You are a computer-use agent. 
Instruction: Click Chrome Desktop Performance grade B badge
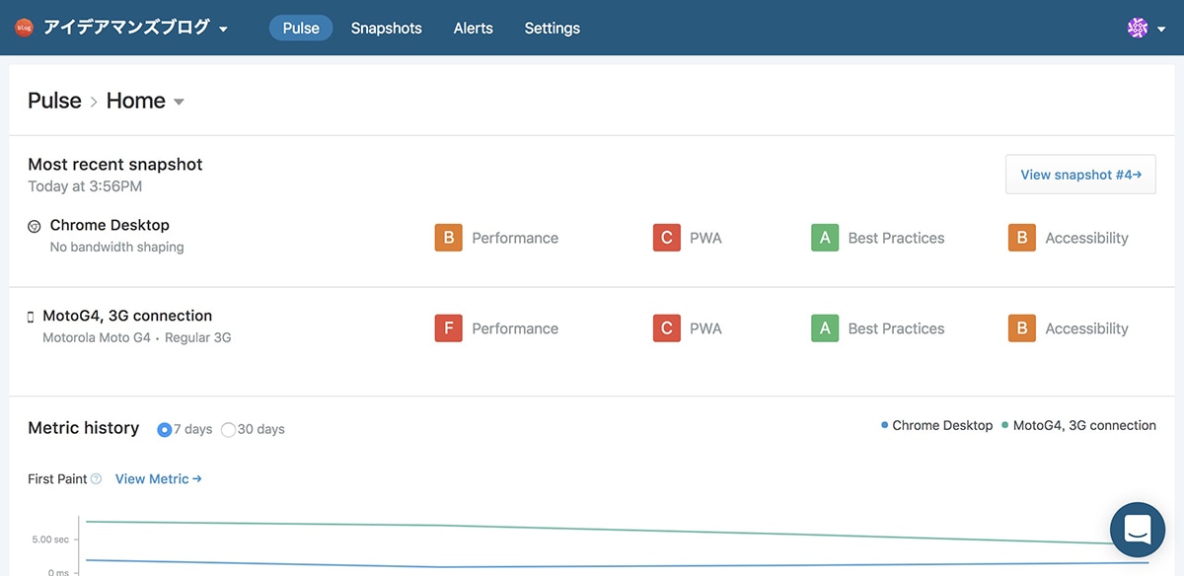[449, 238]
